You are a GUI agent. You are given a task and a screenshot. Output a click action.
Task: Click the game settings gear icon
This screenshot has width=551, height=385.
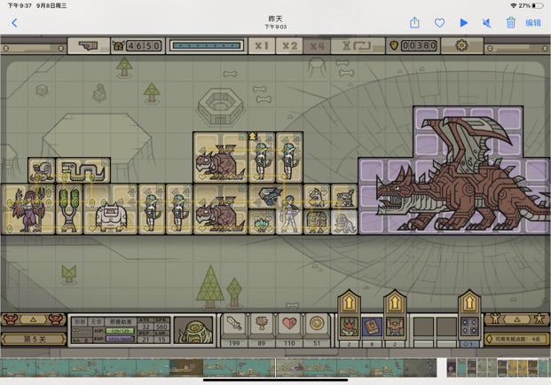click(461, 45)
